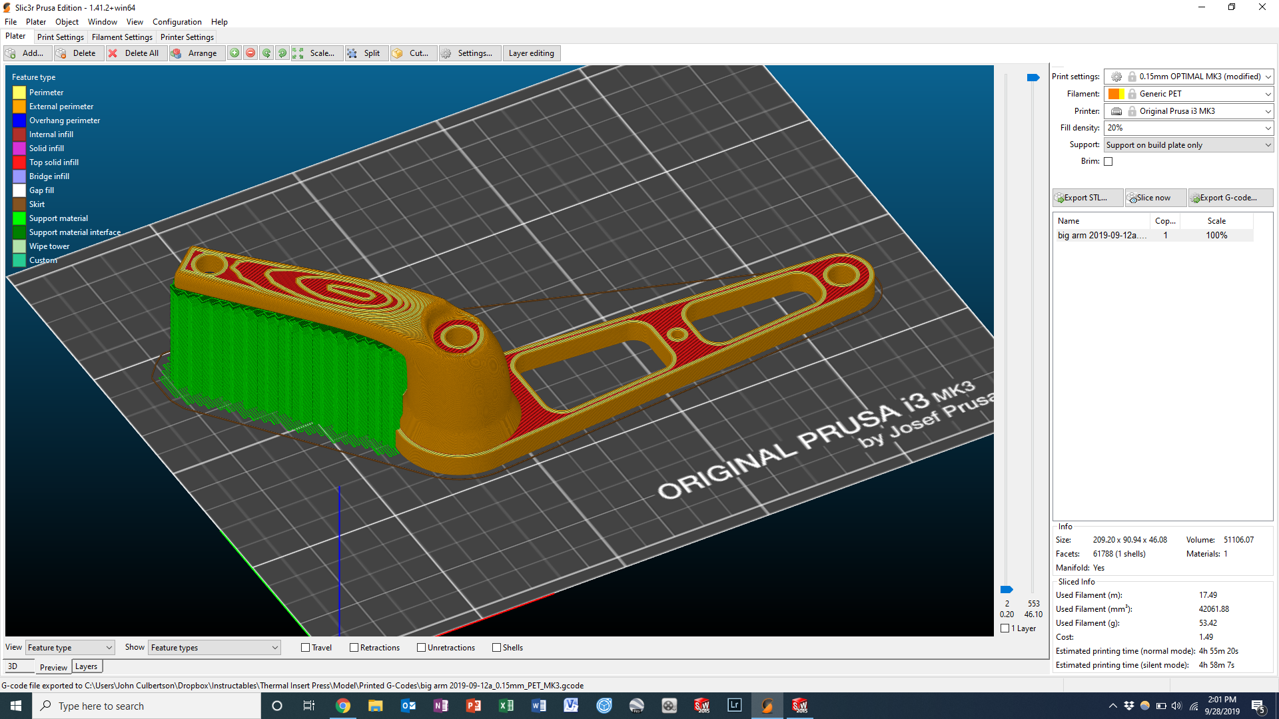Select the big arm object in list
This screenshot has height=719, width=1279.
[x=1154, y=236]
